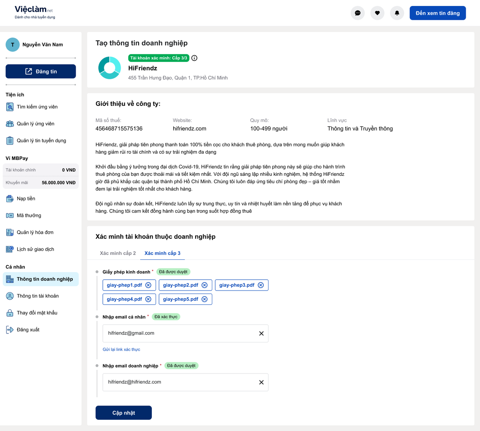
Task: Click the Nguyễn Văn Nam user name
Action: coord(43,44)
